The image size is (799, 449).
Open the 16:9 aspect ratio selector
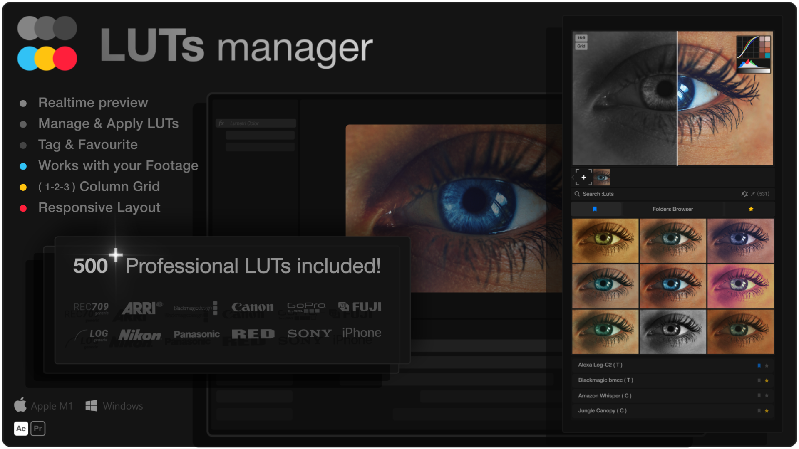pyautogui.click(x=581, y=38)
